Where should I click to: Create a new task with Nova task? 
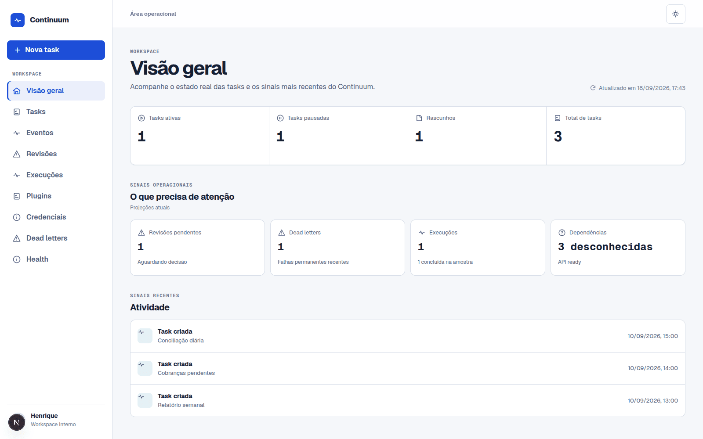56,50
